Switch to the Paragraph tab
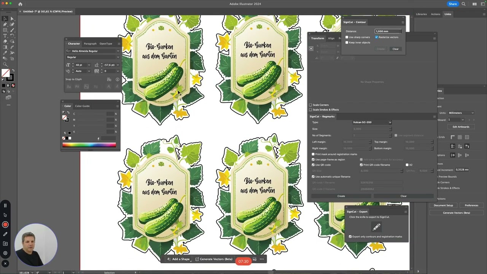 90,44
